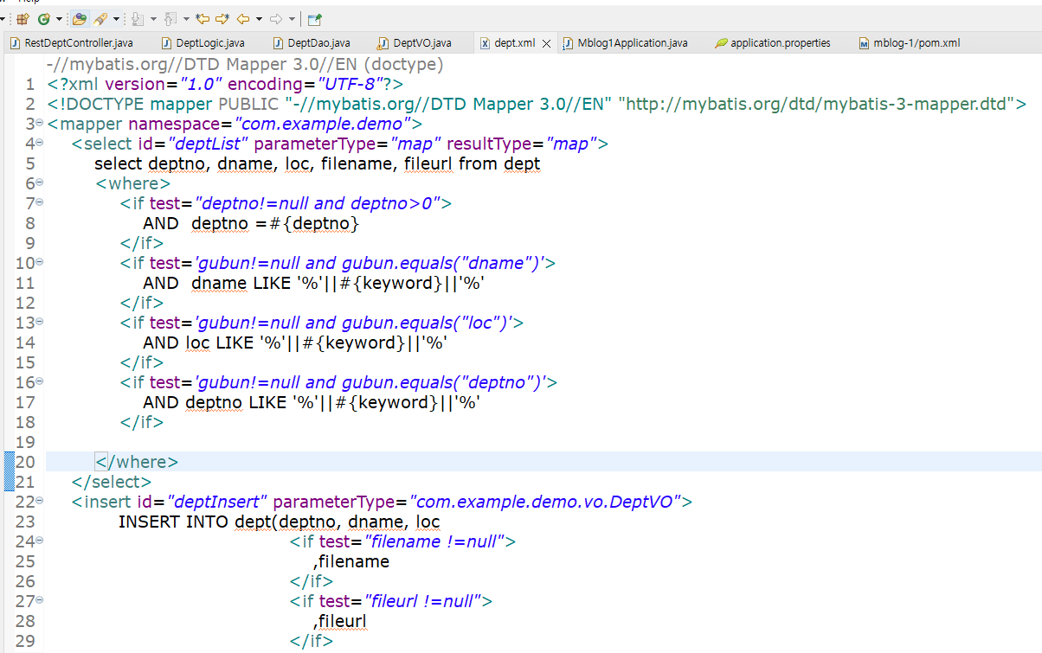The height and width of the screenshot is (653, 1042).
Task: Collapse the if fold on line 7
Action: [x=40, y=203]
